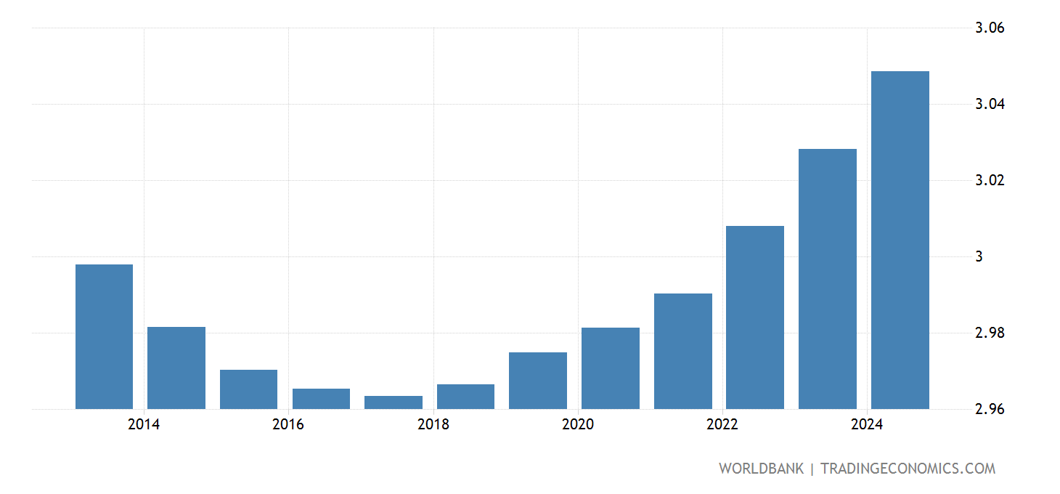Click the bar immediately right of the 2022 gridline
Screen dimensions: 1060x494
coord(755,317)
